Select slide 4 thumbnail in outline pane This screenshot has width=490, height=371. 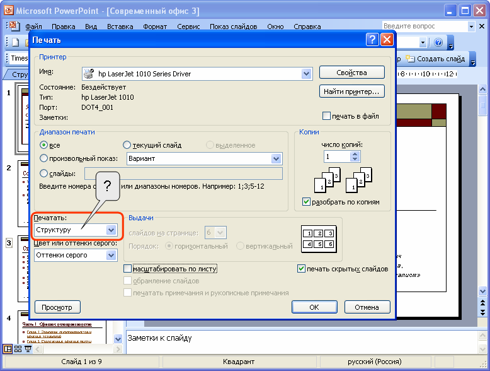pos(62,327)
